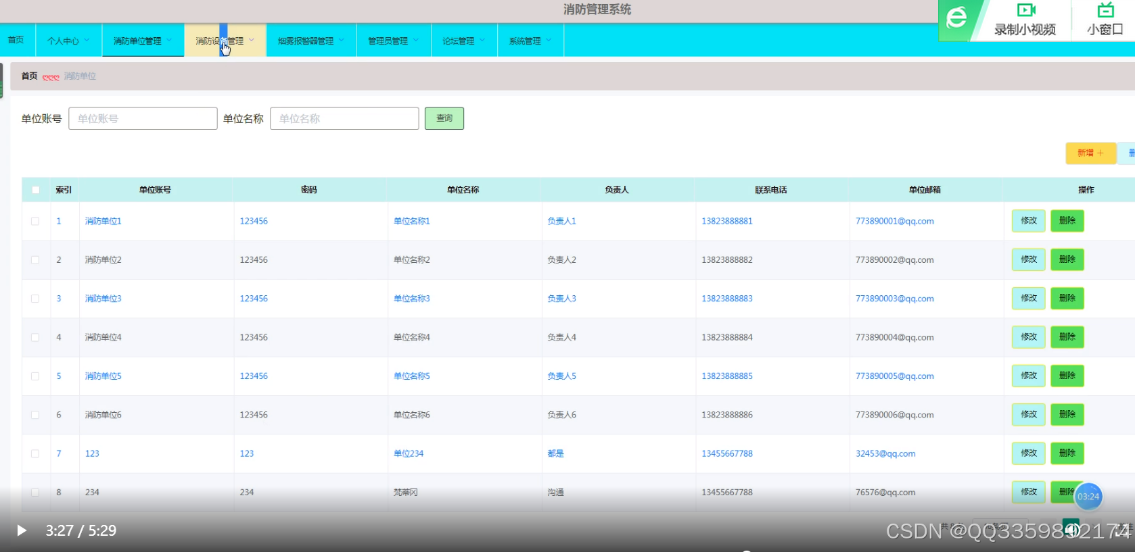Click 删除 for 消防单位2
Viewport: 1135px width, 552px height.
click(1067, 259)
